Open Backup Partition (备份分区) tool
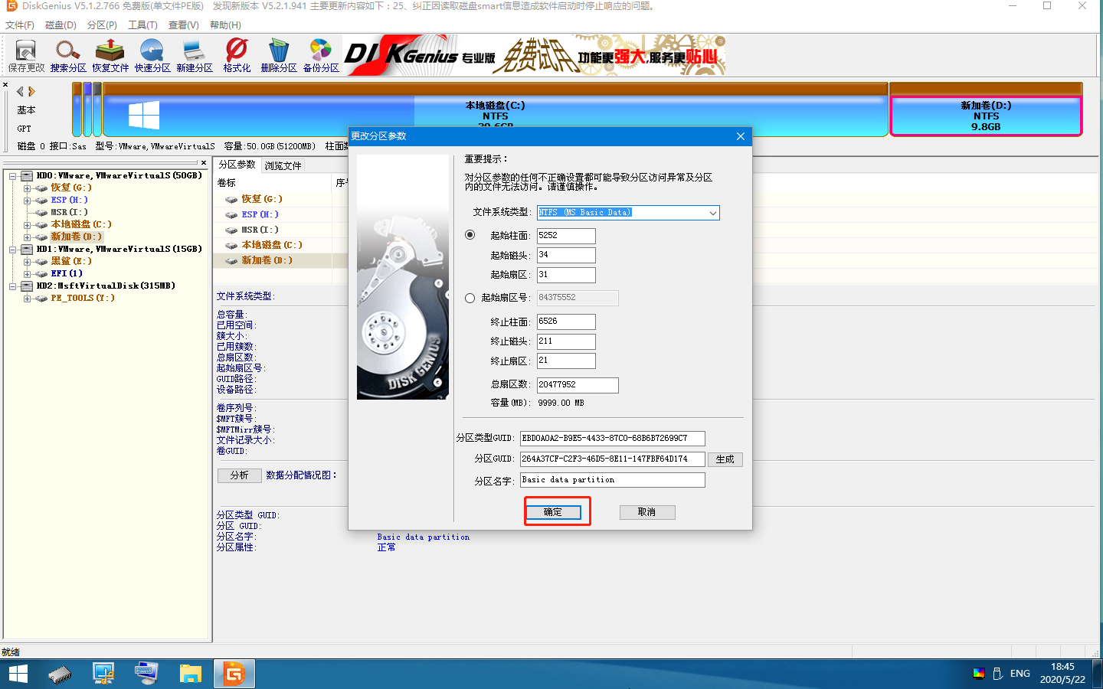The width and height of the screenshot is (1103, 689). click(321, 56)
